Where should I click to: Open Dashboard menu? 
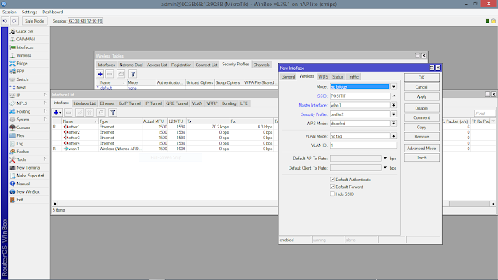click(53, 12)
